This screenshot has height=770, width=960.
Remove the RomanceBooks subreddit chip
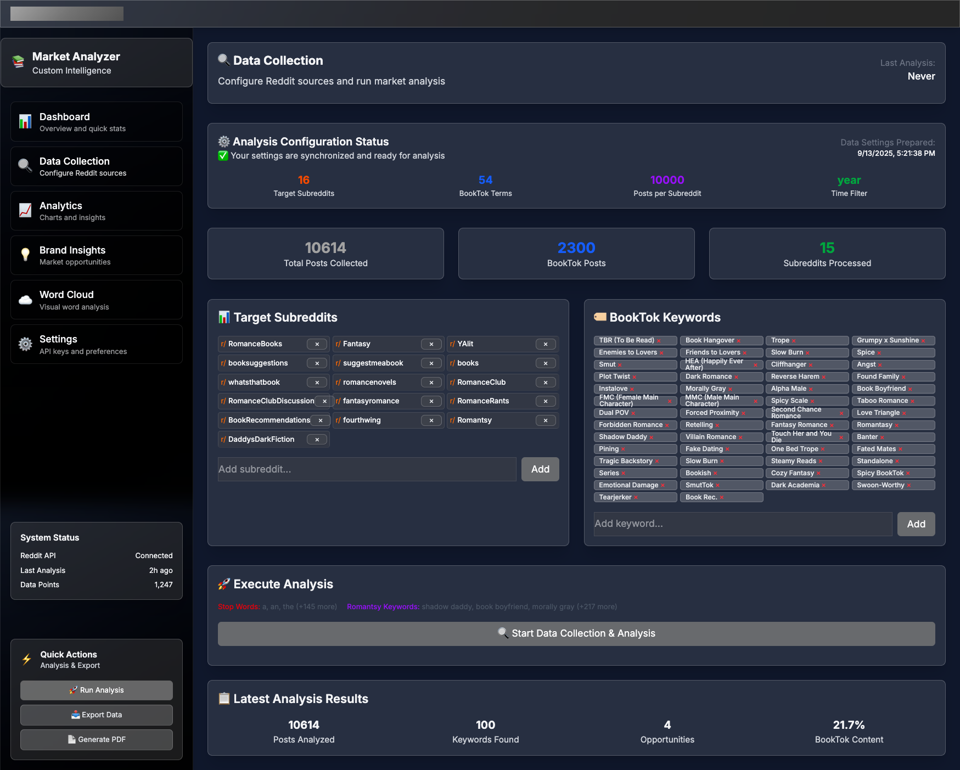pyautogui.click(x=317, y=344)
